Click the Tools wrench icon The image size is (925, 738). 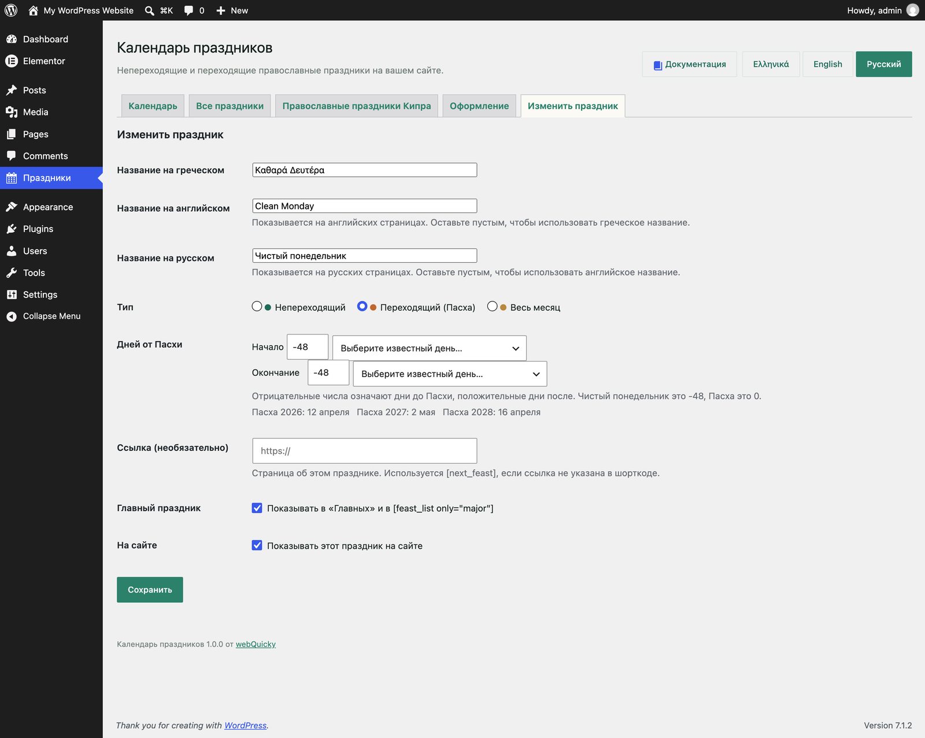(12, 273)
